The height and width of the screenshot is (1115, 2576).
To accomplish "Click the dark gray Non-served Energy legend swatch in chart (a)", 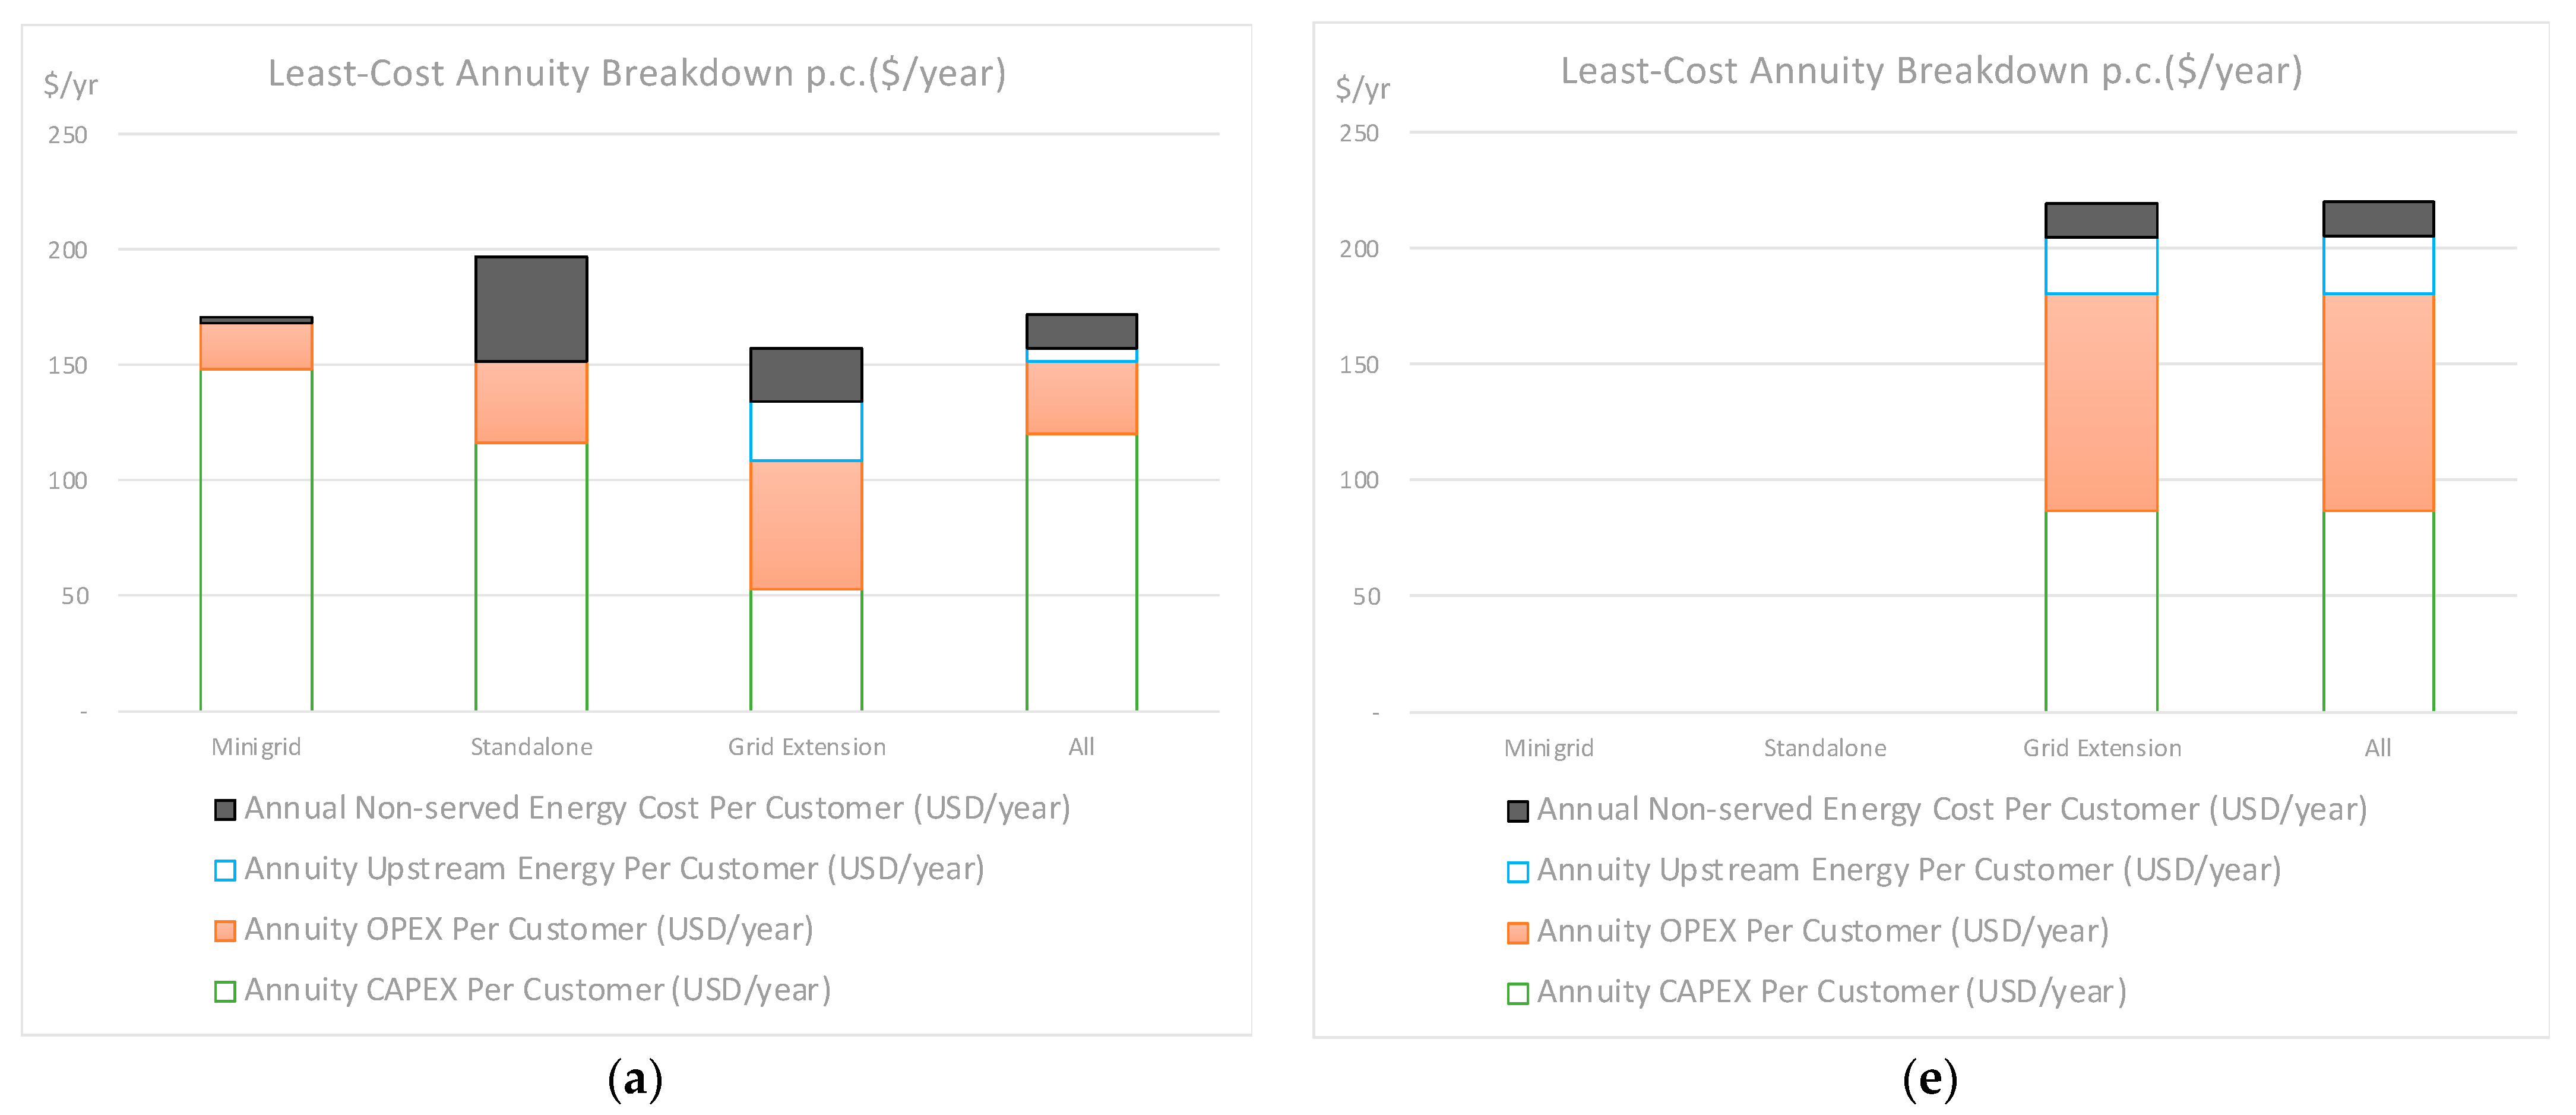I will [x=225, y=809].
